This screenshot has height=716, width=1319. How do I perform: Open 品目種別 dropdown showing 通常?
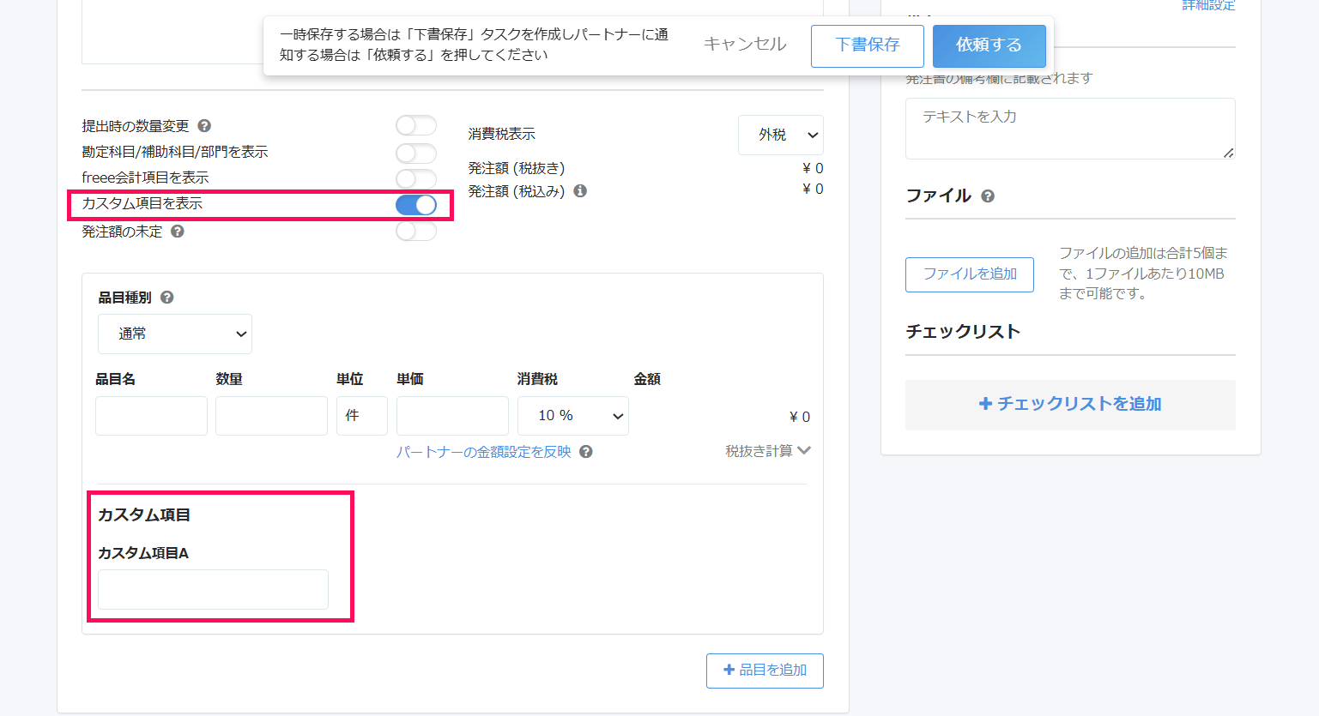pyautogui.click(x=175, y=334)
